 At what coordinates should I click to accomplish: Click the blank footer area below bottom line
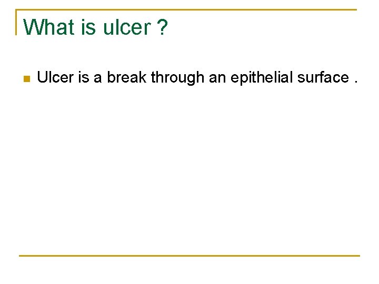tap(189, 270)
